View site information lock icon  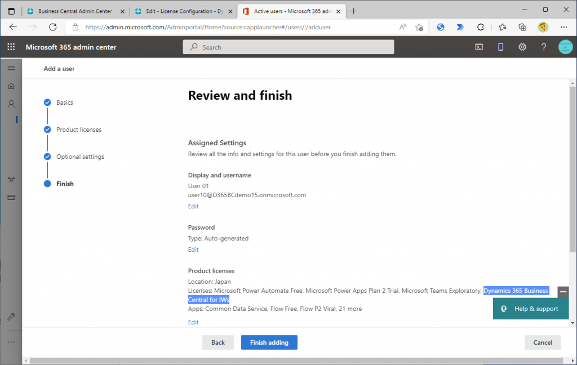tap(76, 27)
